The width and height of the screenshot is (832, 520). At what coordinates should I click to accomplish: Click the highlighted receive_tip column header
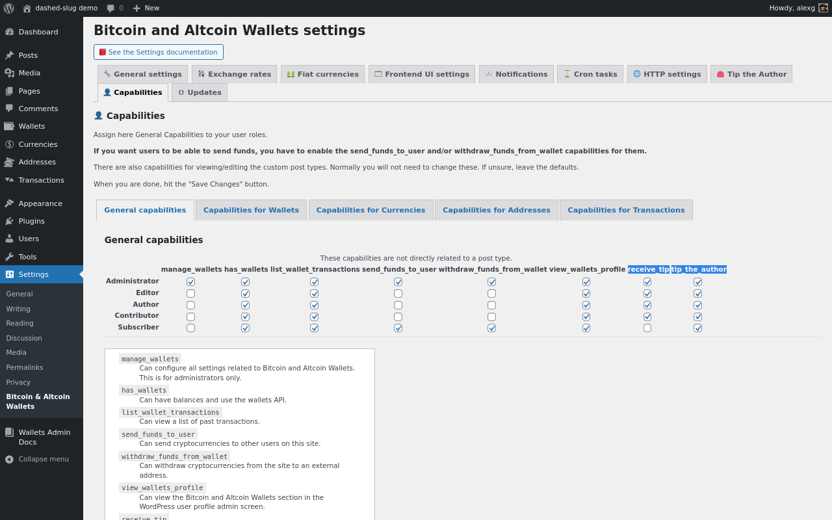click(x=649, y=269)
